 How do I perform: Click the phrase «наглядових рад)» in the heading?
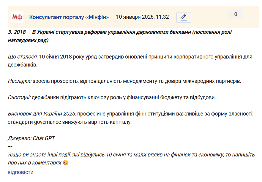(x=28, y=40)
